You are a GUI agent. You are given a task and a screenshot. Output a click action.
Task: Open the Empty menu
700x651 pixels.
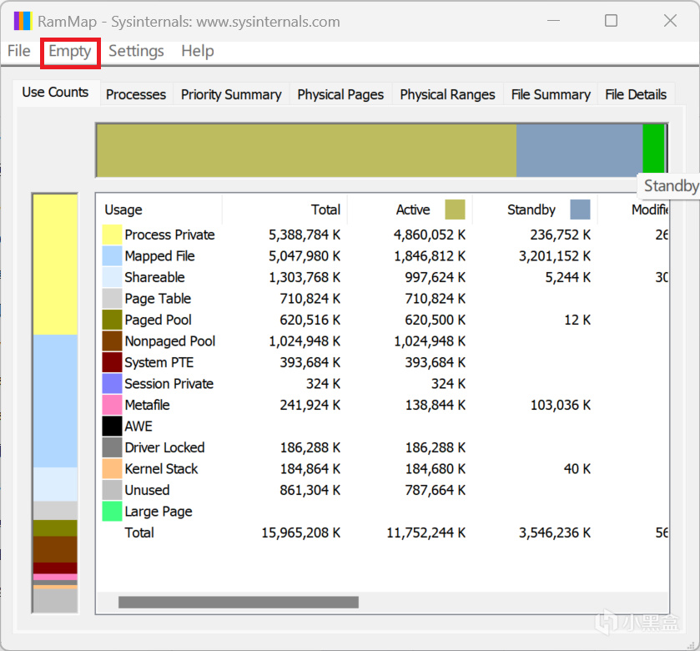click(69, 52)
